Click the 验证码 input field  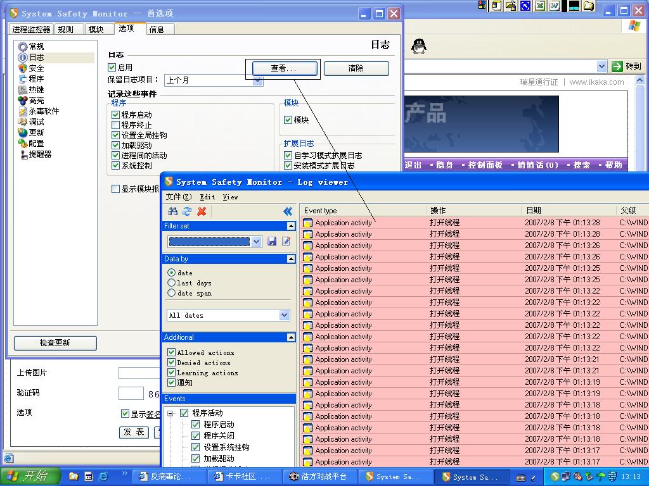pos(131,393)
